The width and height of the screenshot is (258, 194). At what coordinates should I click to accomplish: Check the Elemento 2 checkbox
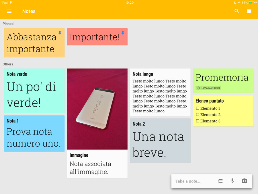coord(198,114)
